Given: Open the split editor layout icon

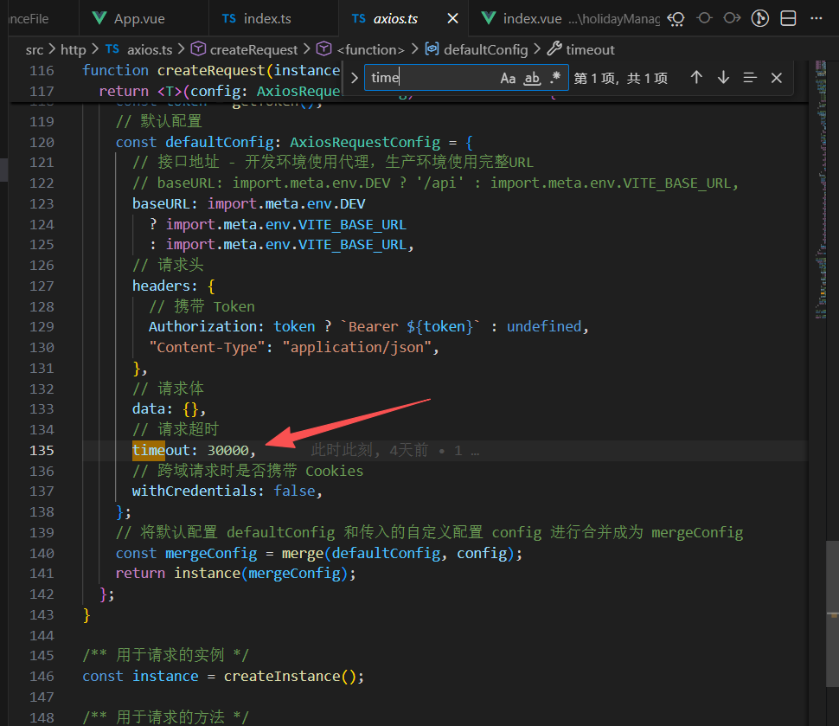Looking at the screenshot, I should tap(788, 18).
